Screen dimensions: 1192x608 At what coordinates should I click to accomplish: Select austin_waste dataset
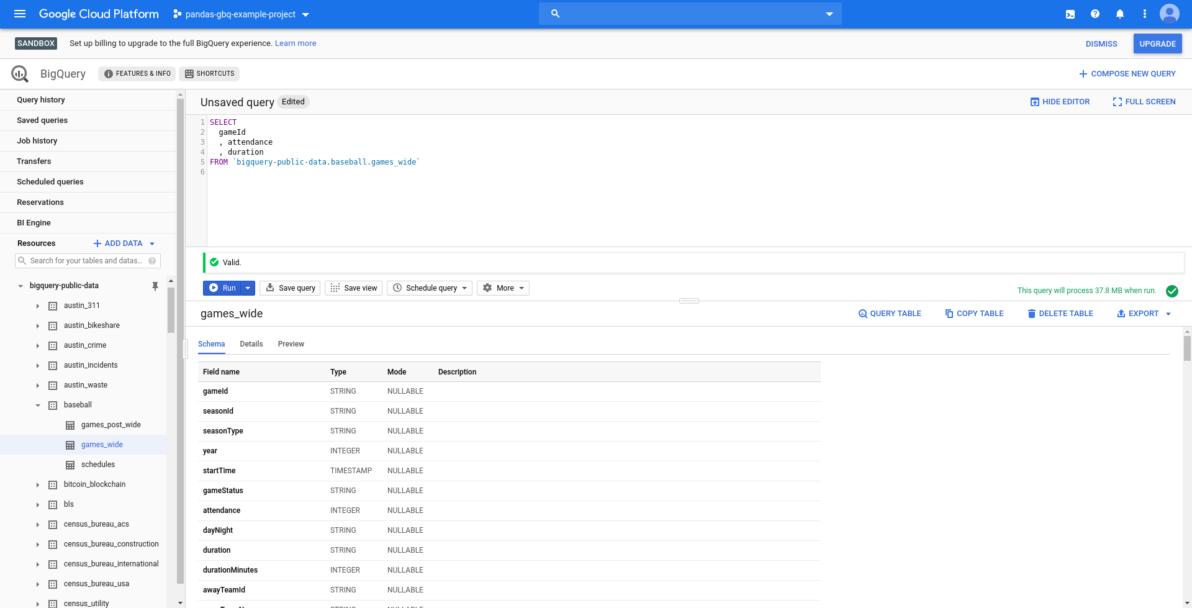coord(86,385)
